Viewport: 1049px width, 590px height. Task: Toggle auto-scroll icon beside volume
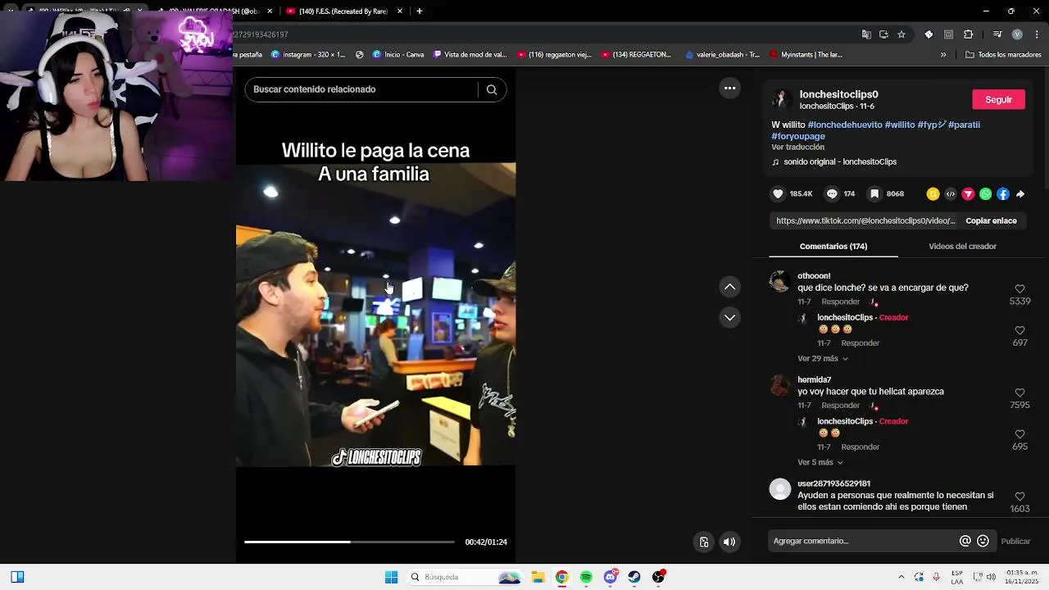click(x=703, y=542)
